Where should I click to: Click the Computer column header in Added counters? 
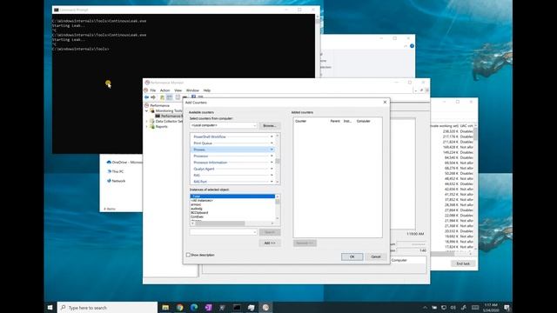tap(364, 121)
